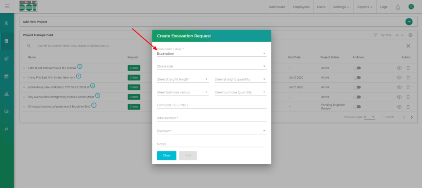Open the Settings menu
This screenshot has width=422, height=188.
[x=341, y=7]
